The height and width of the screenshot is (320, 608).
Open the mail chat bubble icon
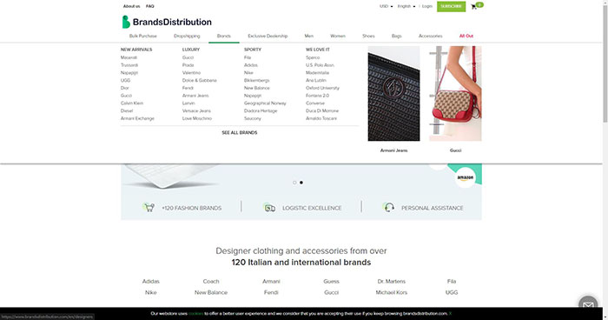pos(588,305)
